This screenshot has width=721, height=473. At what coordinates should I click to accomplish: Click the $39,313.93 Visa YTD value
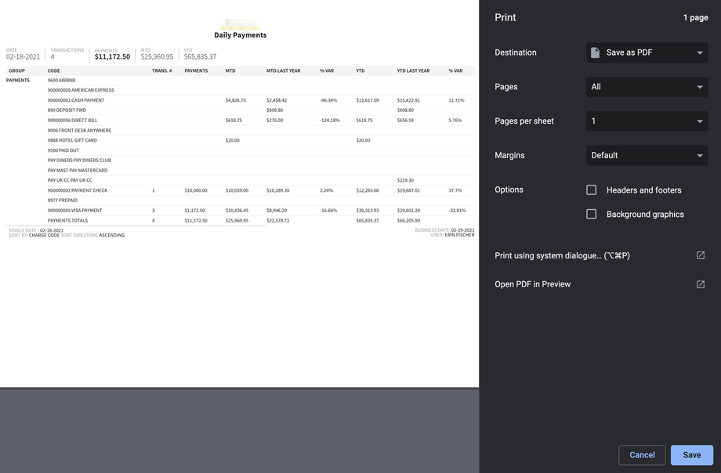pos(368,211)
